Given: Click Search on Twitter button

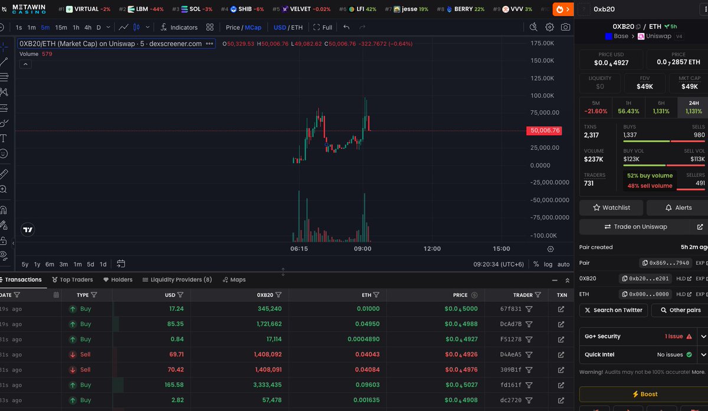Looking at the screenshot, I should [x=613, y=310].
